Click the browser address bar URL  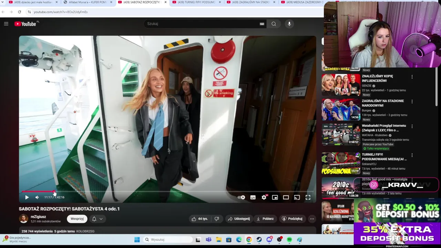click(61, 12)
